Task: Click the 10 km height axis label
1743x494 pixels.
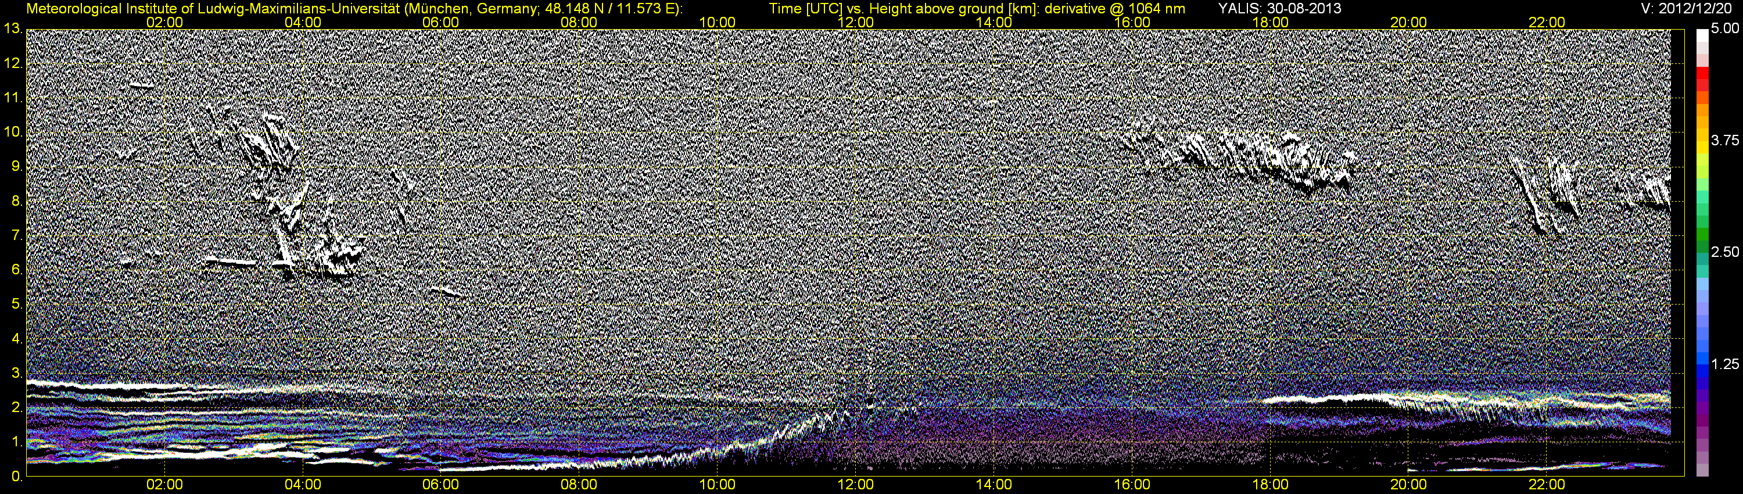Action: (x=13, y=132)
